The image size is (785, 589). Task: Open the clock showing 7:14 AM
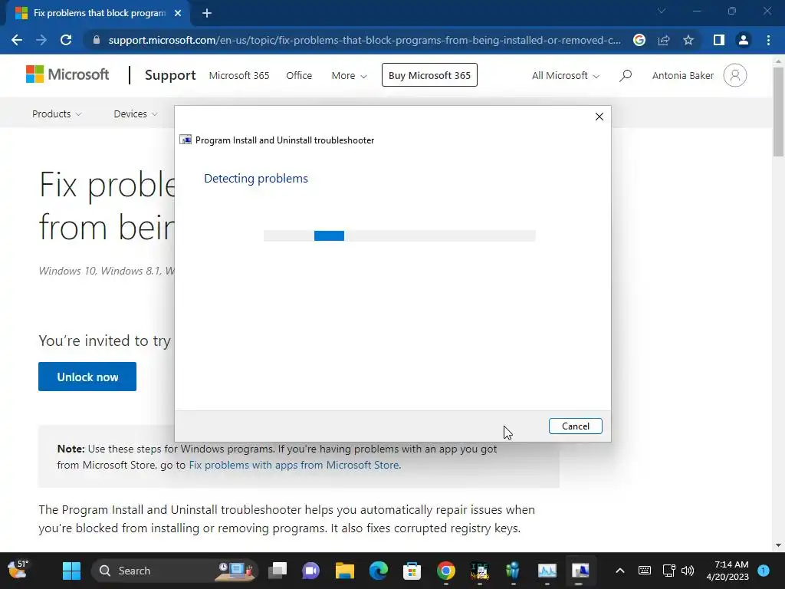(x=728, y=571)
